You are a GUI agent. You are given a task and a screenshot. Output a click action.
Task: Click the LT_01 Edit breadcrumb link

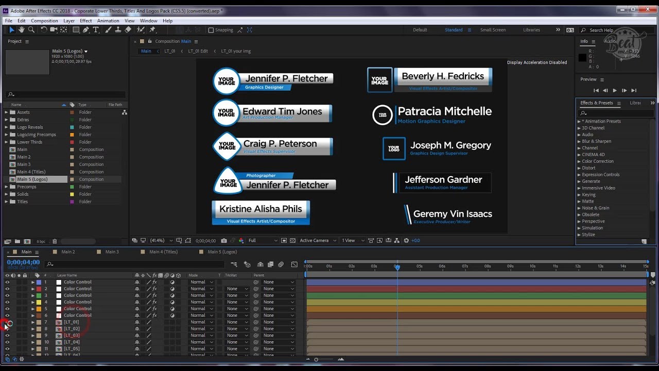click(x=198, y=52)
